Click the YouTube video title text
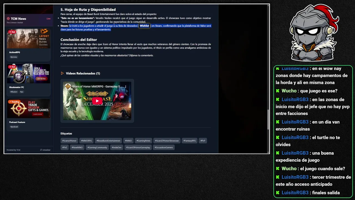The image size is (355, 200). (x=97, y=87)
